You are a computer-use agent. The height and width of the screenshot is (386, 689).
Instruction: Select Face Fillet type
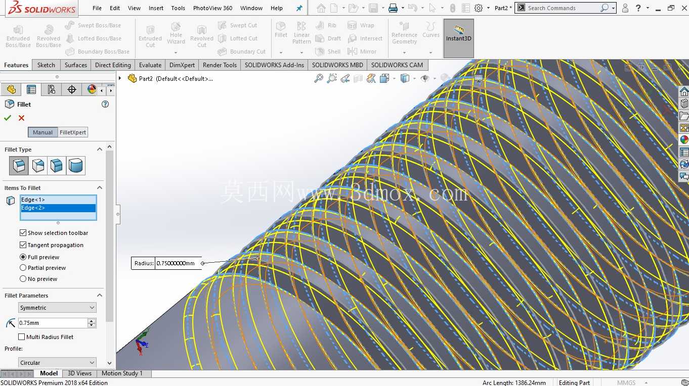click(x=57, y=165)
